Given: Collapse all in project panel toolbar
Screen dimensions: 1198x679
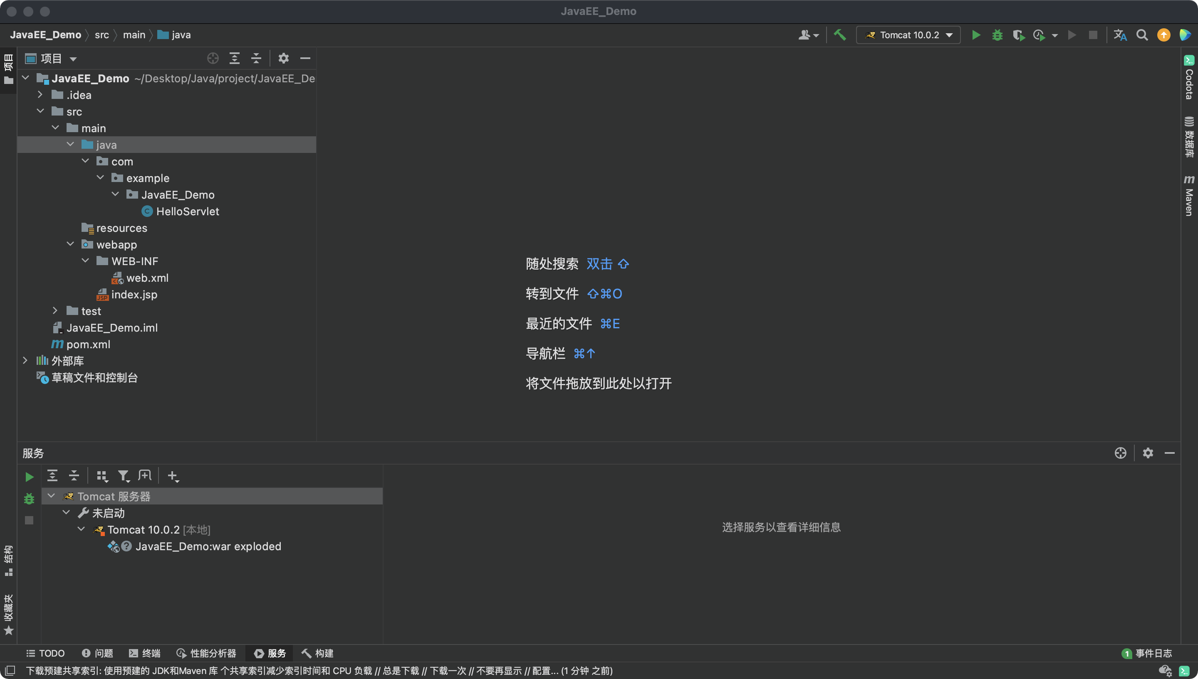Looking at the screenshot, I should (256, 58).
